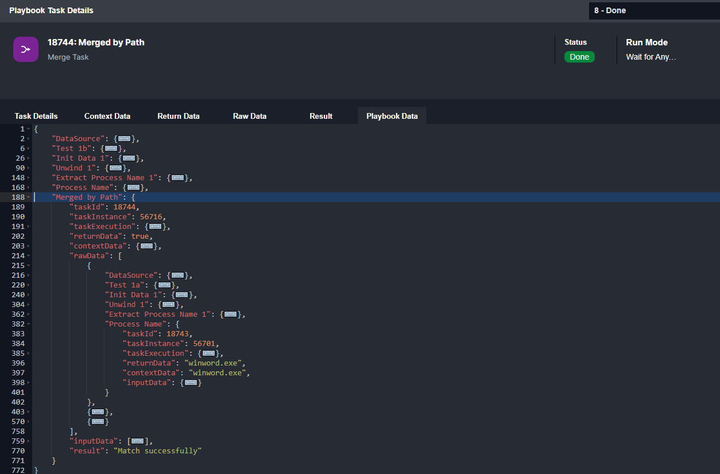Collapse "Merged by Path" at line 188 arrow
Screen dimensions: 720x474
point(29,197)
